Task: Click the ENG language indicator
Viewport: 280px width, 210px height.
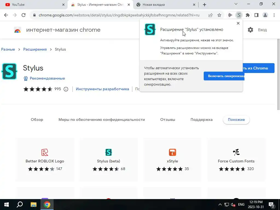Action: pos(241,205)
